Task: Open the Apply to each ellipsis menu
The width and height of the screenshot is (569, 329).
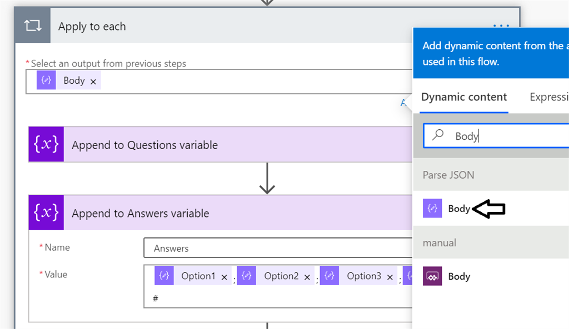Action: click(501, 25)
